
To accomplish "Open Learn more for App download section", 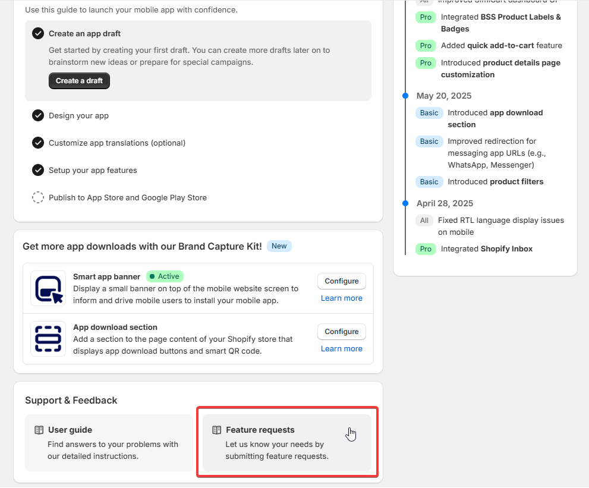I will [x=341, y=348].
